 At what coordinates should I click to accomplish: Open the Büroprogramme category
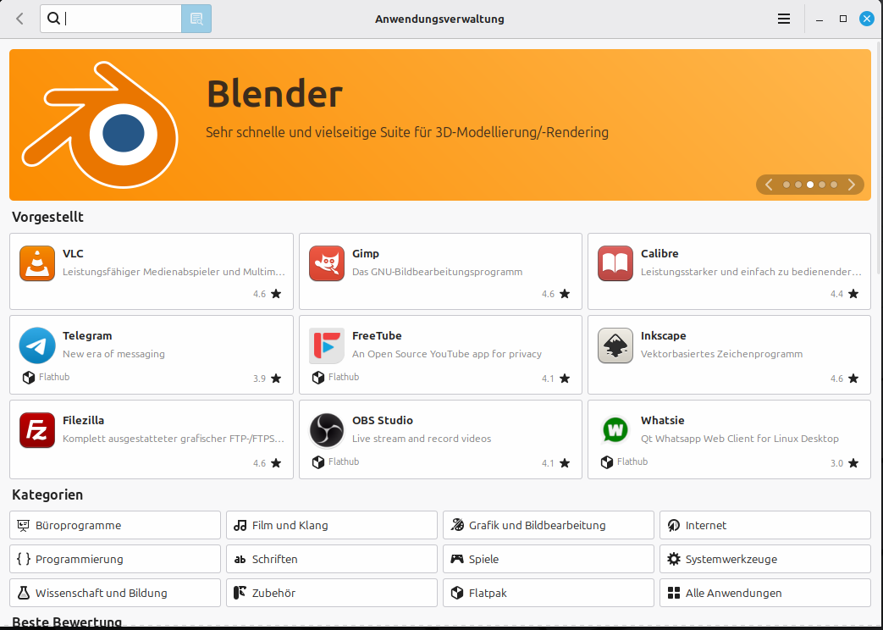tap(115, 525)
